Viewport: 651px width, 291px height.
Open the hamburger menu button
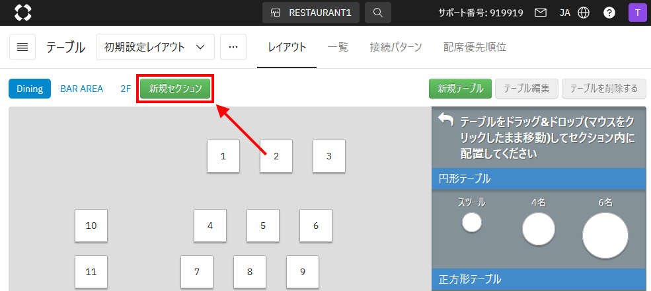(22, 47)
